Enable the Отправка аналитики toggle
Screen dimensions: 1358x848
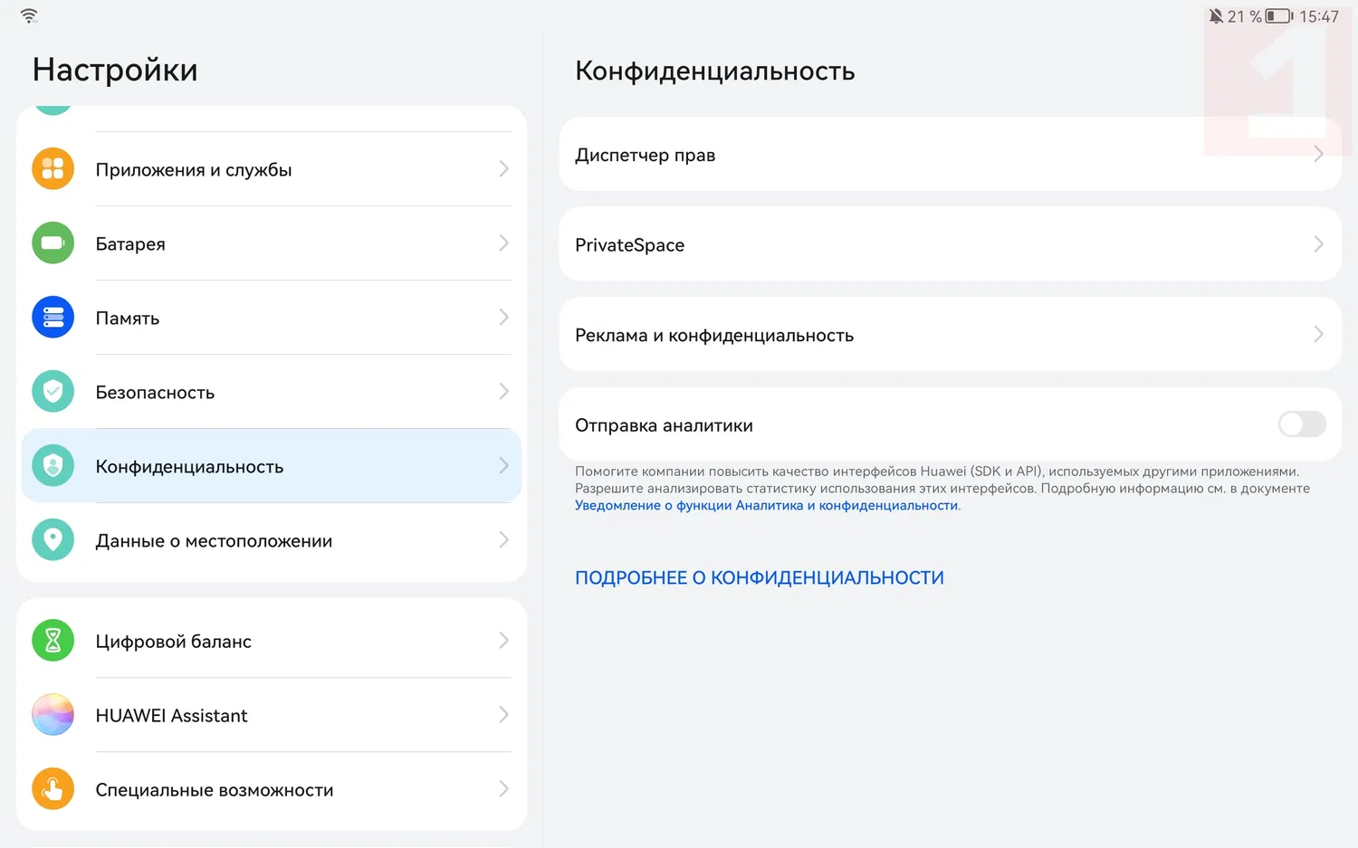pos(1302,424)
